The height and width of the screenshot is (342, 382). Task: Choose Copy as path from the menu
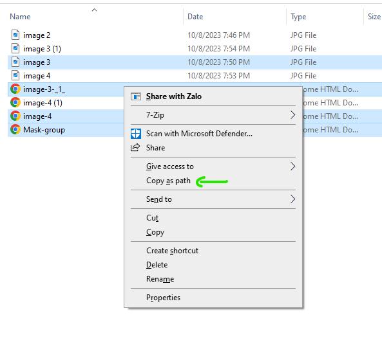pyautogui.click(x=168, y=181)
